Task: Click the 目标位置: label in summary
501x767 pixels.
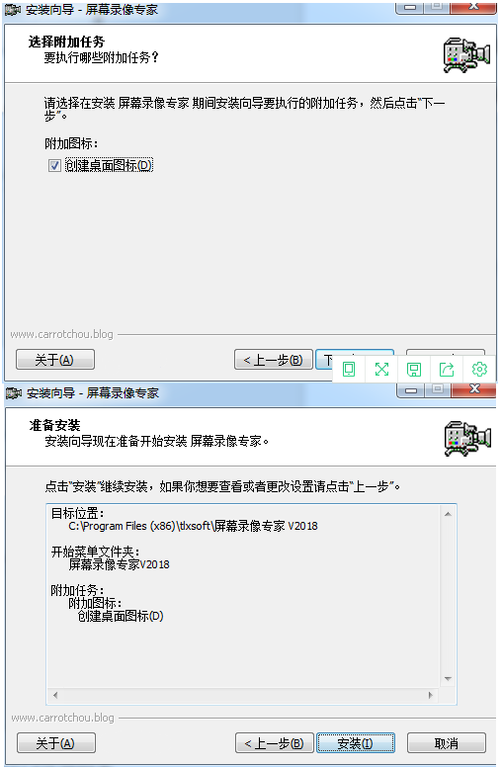Action: click(x=77, y=514)
